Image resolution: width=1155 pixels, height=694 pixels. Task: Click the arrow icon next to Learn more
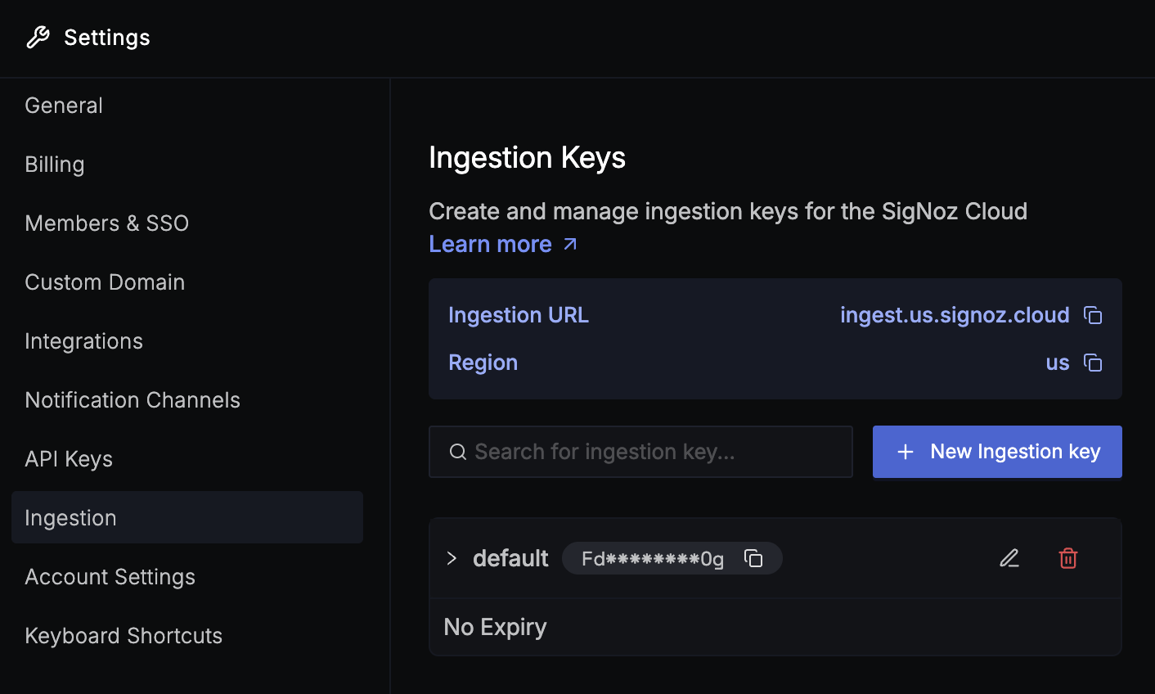pyautogui.click(x=570, y=243)
